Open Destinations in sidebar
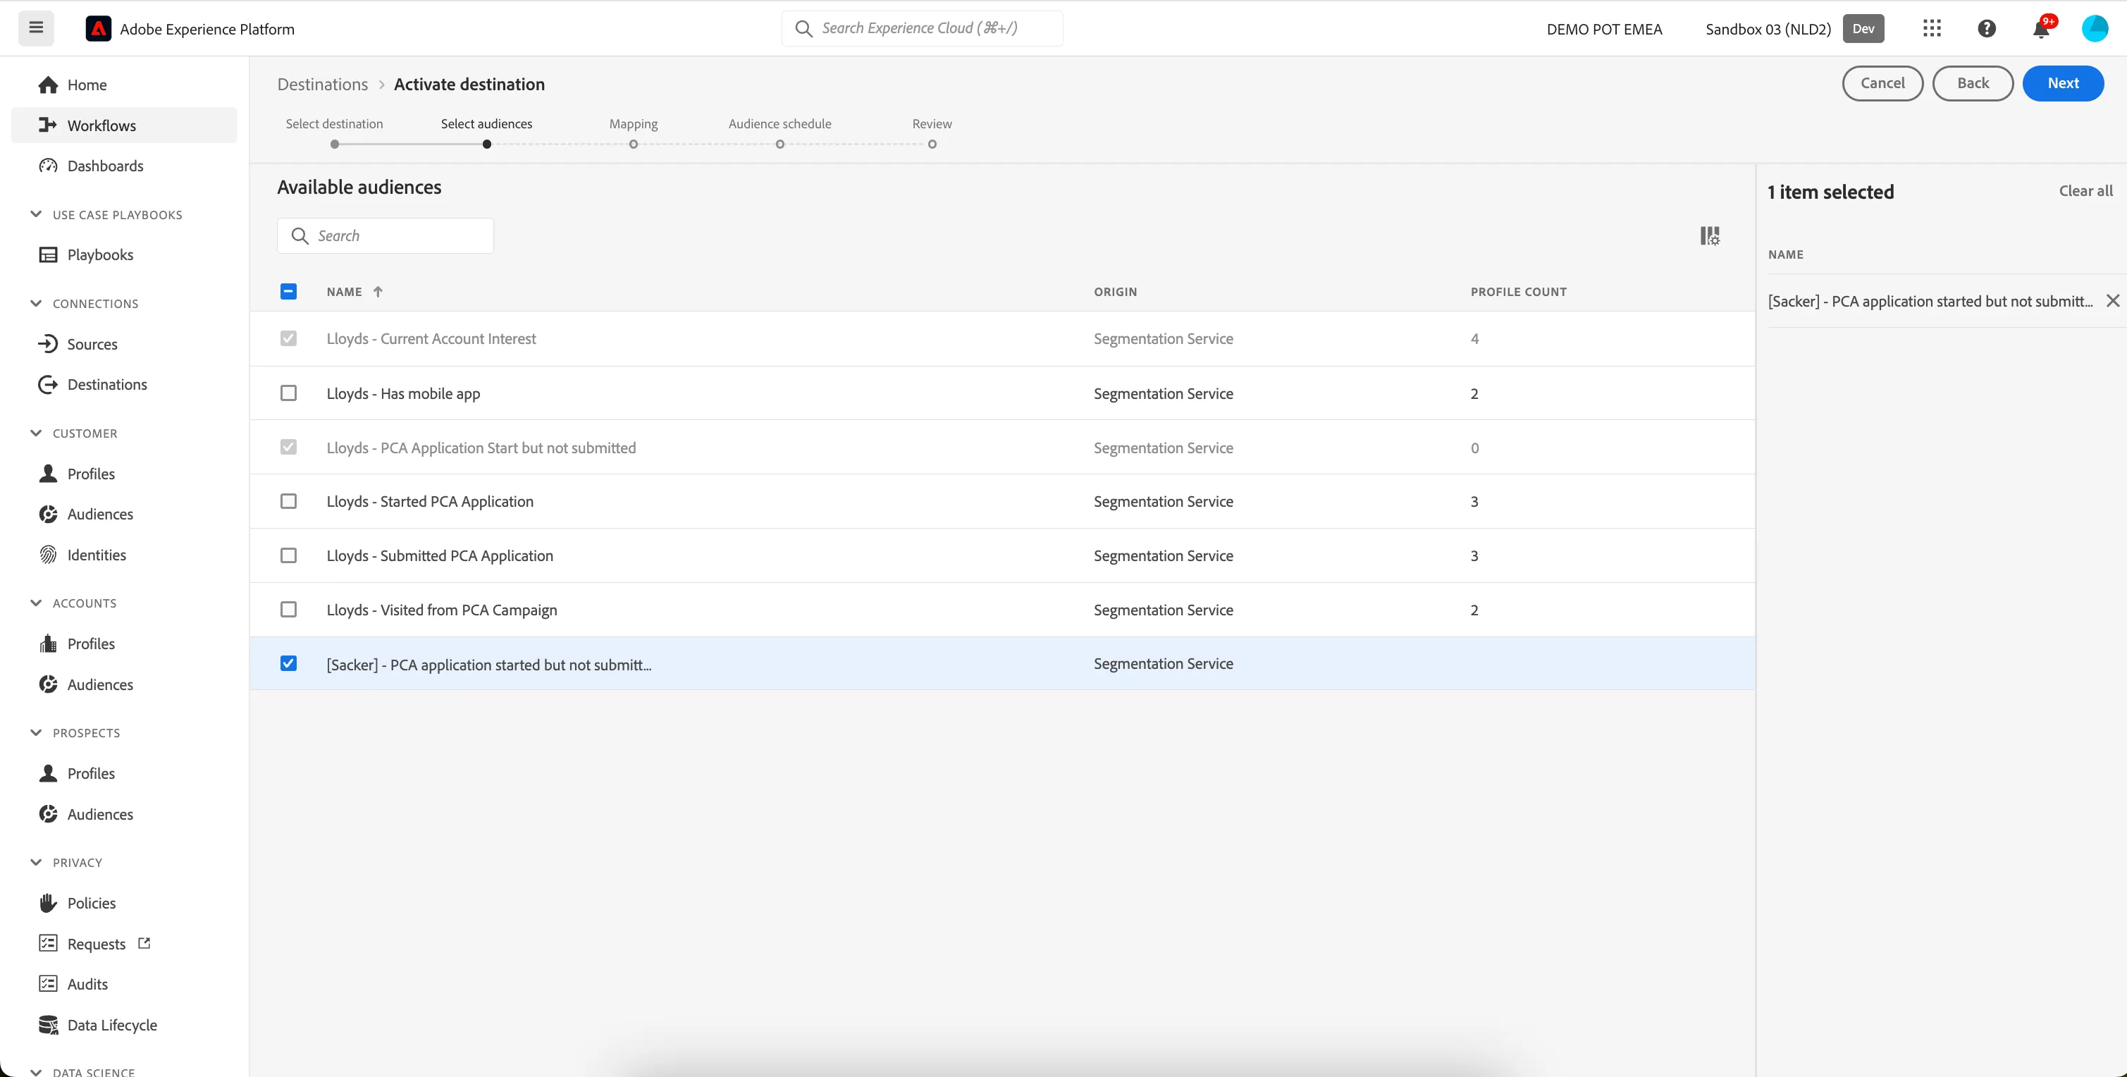 92,384
